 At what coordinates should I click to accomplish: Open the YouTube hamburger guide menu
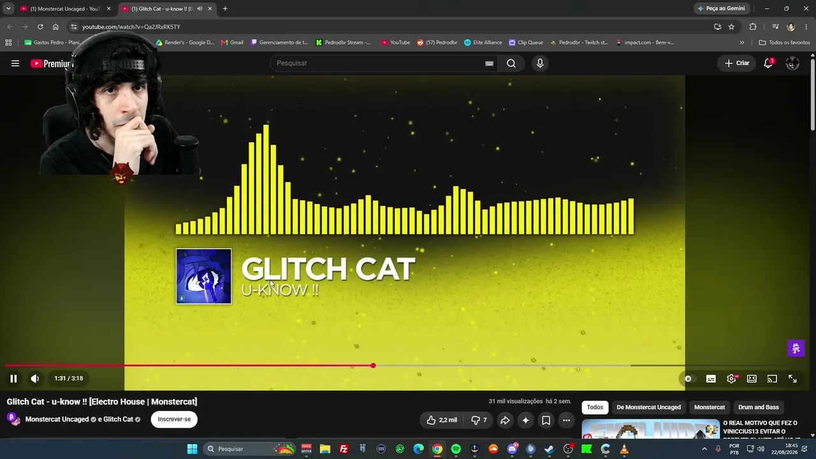coord(15,63)
